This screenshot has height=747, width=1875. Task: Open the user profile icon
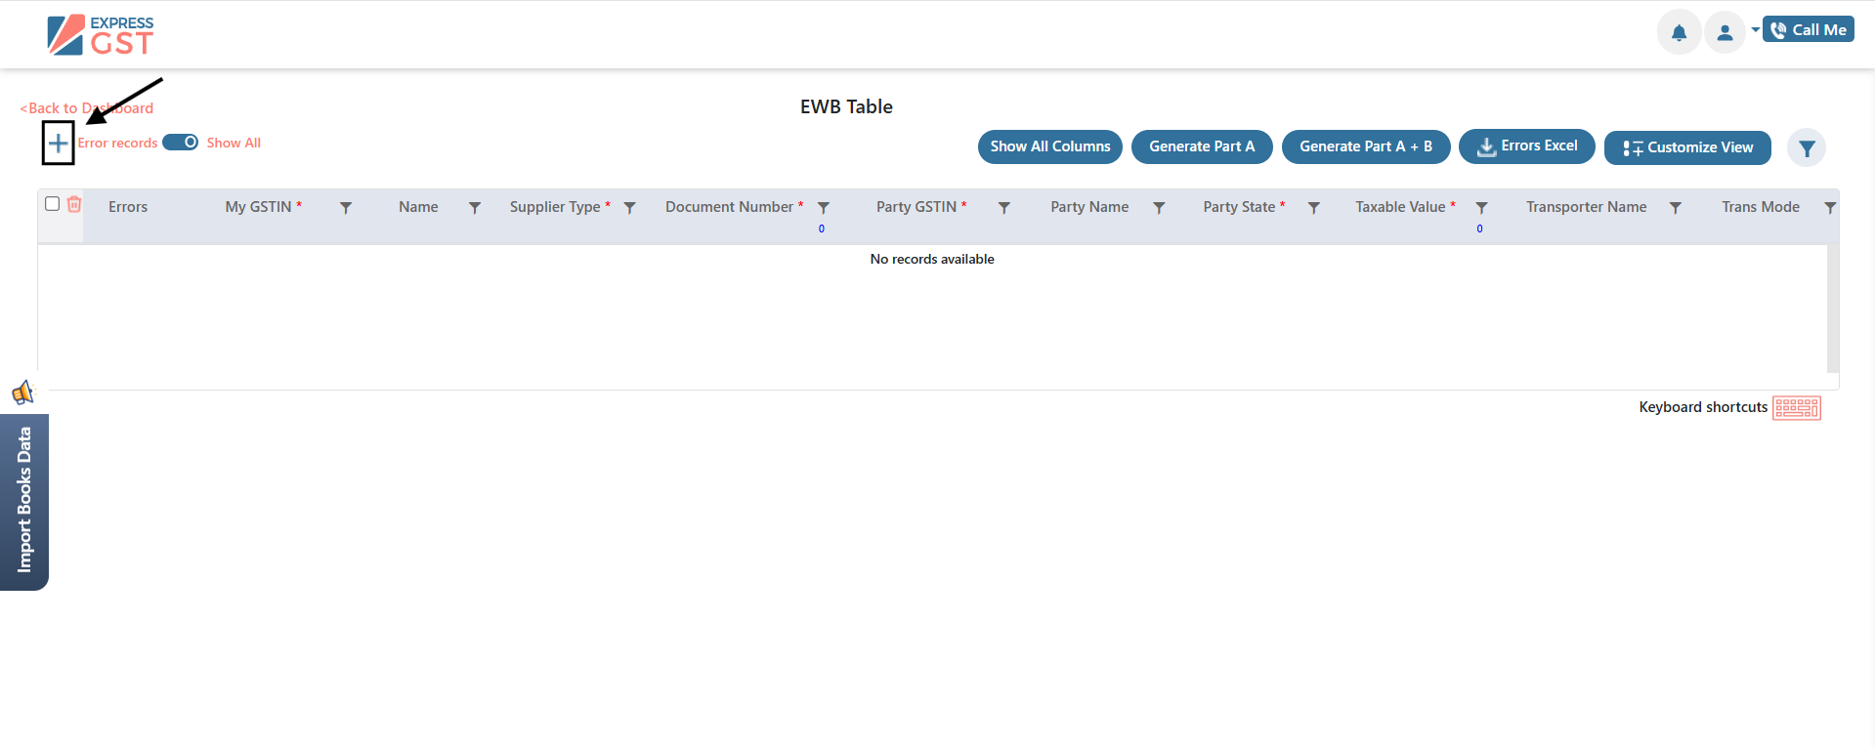click(x=1725, y=33)
